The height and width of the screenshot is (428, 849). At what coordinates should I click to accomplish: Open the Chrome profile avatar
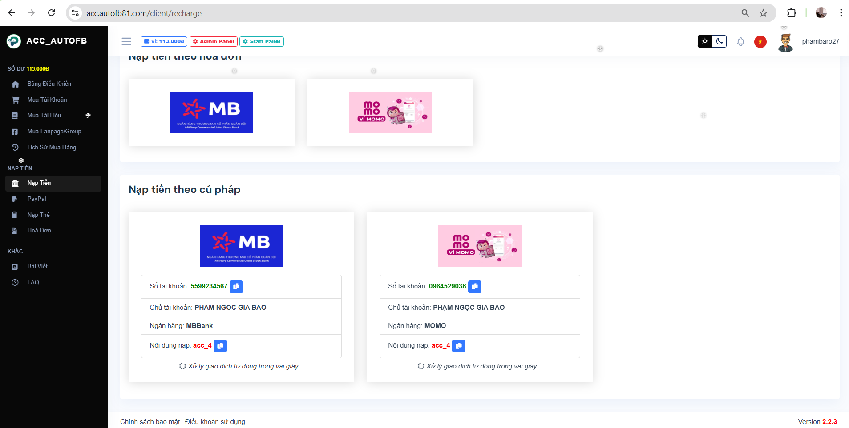[821, 13]
